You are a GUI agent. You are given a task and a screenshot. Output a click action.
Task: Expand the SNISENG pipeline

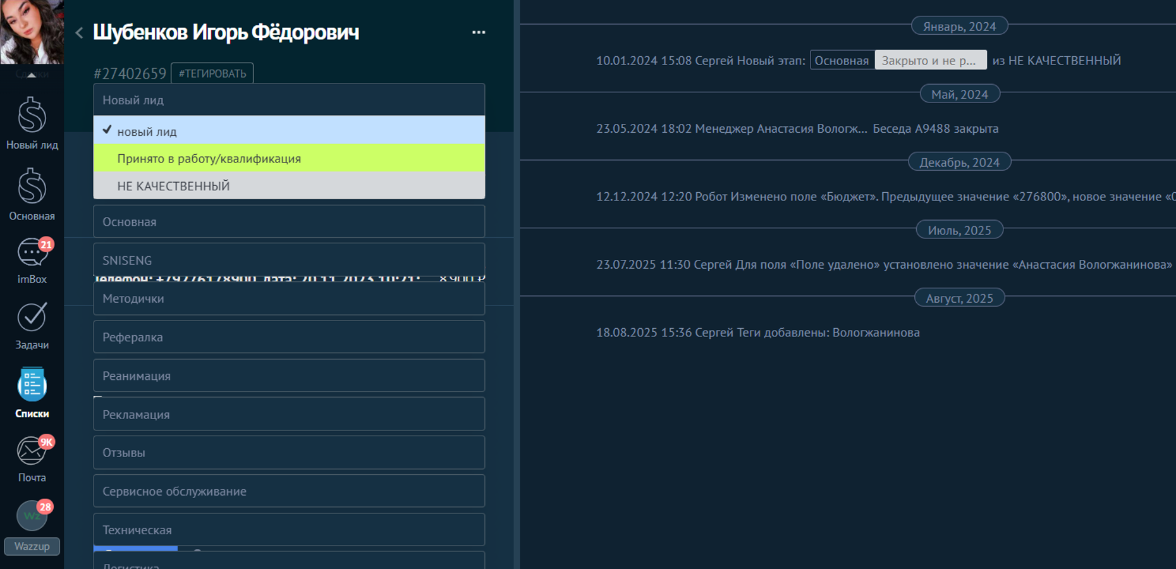(289, 260)
